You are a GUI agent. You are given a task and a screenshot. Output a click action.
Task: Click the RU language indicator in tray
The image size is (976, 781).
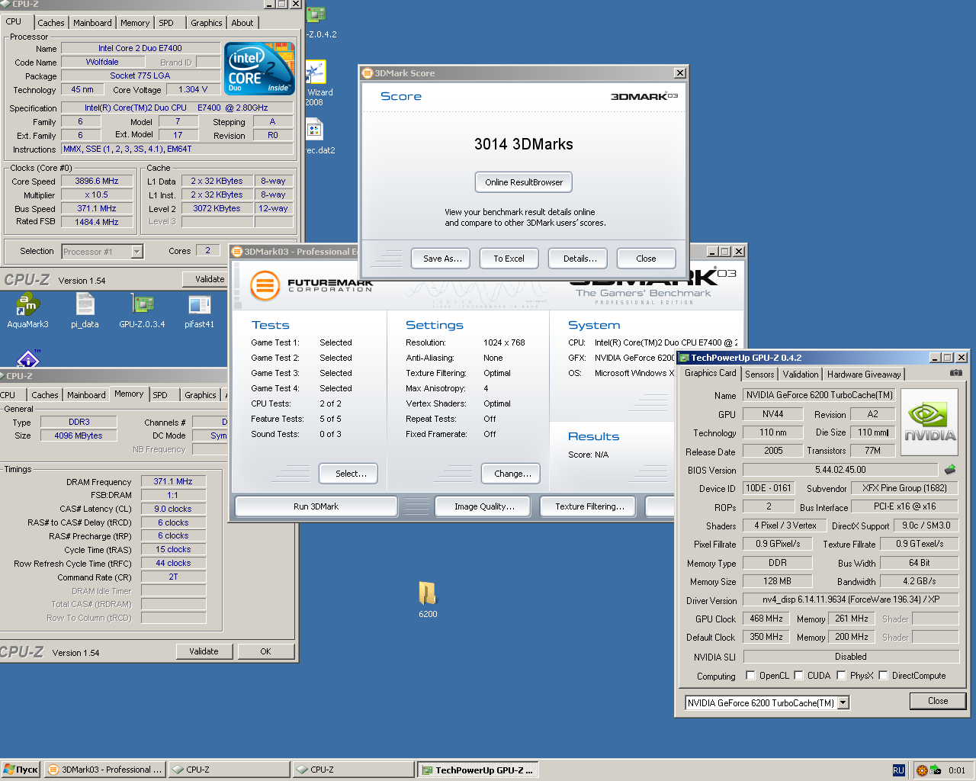898,770
